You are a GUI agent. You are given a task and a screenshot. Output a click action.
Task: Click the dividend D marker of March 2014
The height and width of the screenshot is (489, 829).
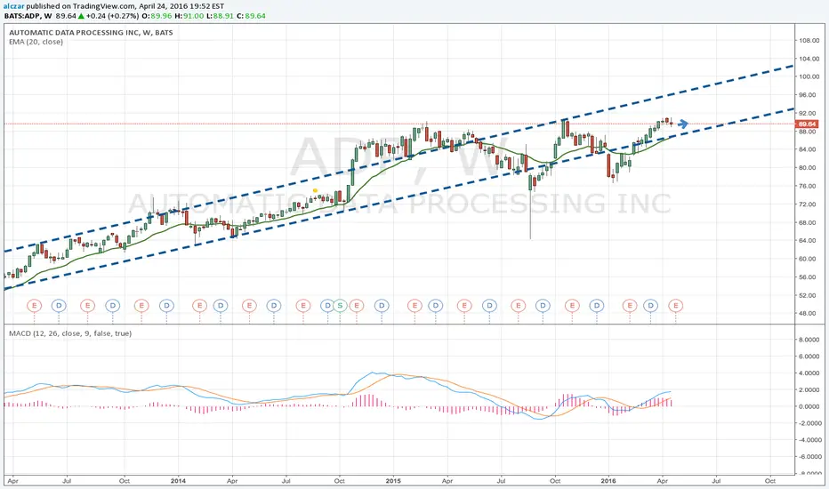(x=221, y=306)
